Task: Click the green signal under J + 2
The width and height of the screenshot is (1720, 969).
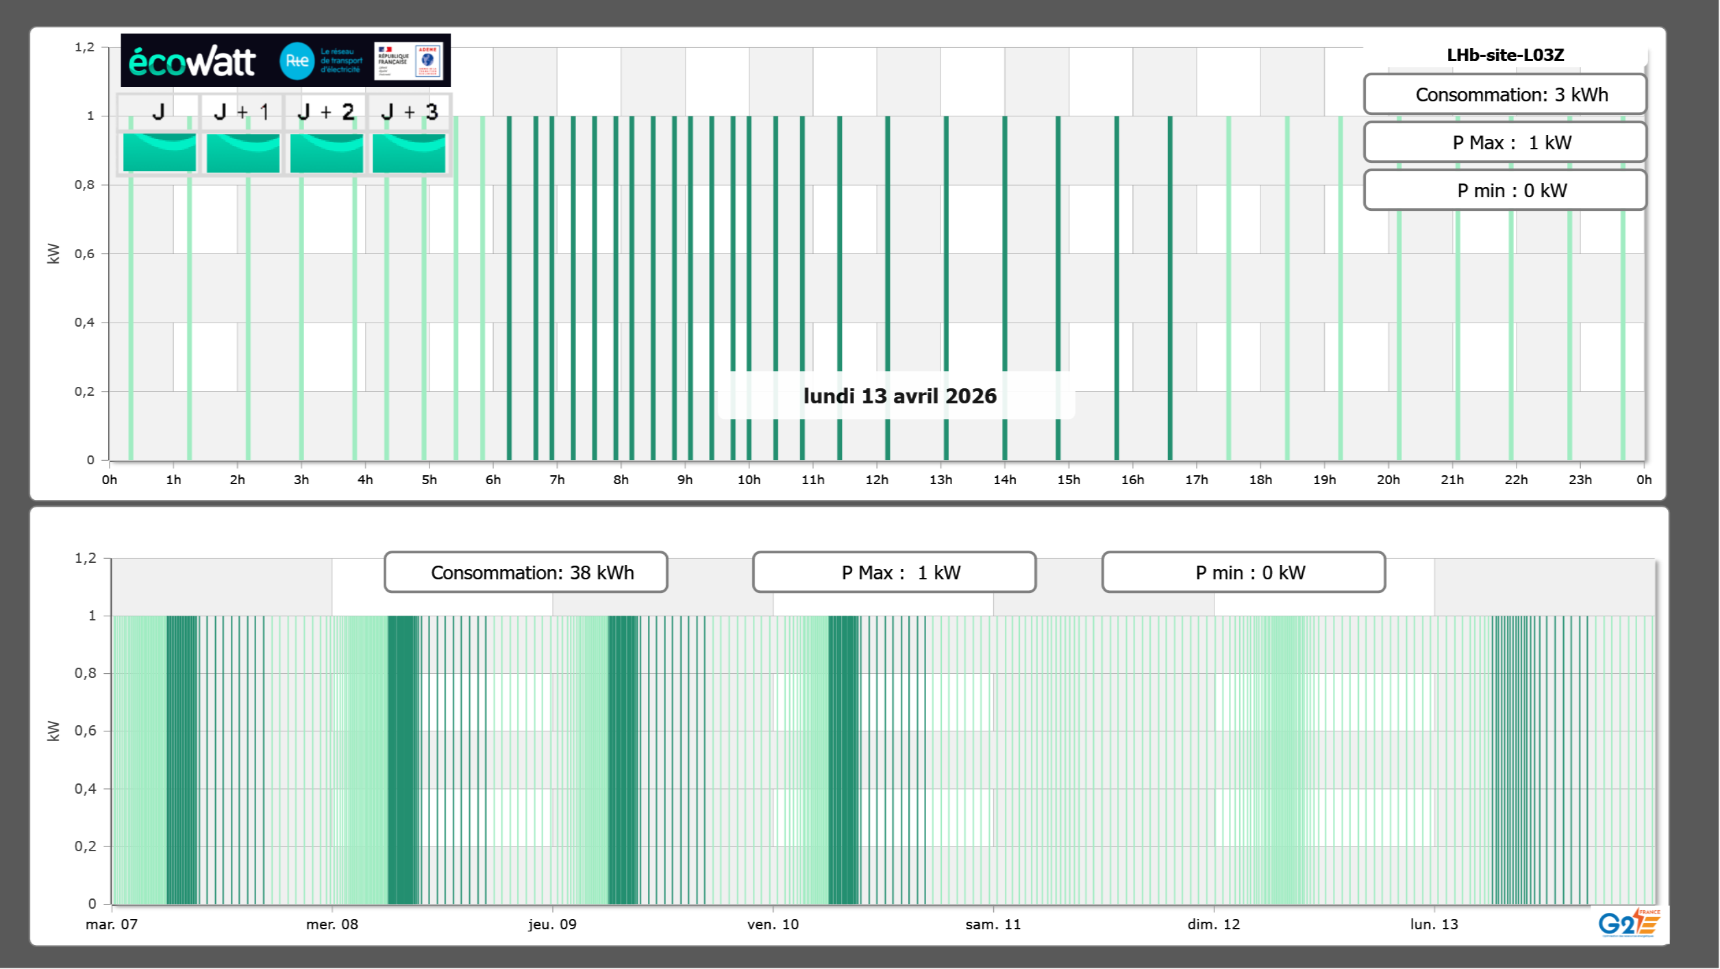Action: click(x=327, y=153)
